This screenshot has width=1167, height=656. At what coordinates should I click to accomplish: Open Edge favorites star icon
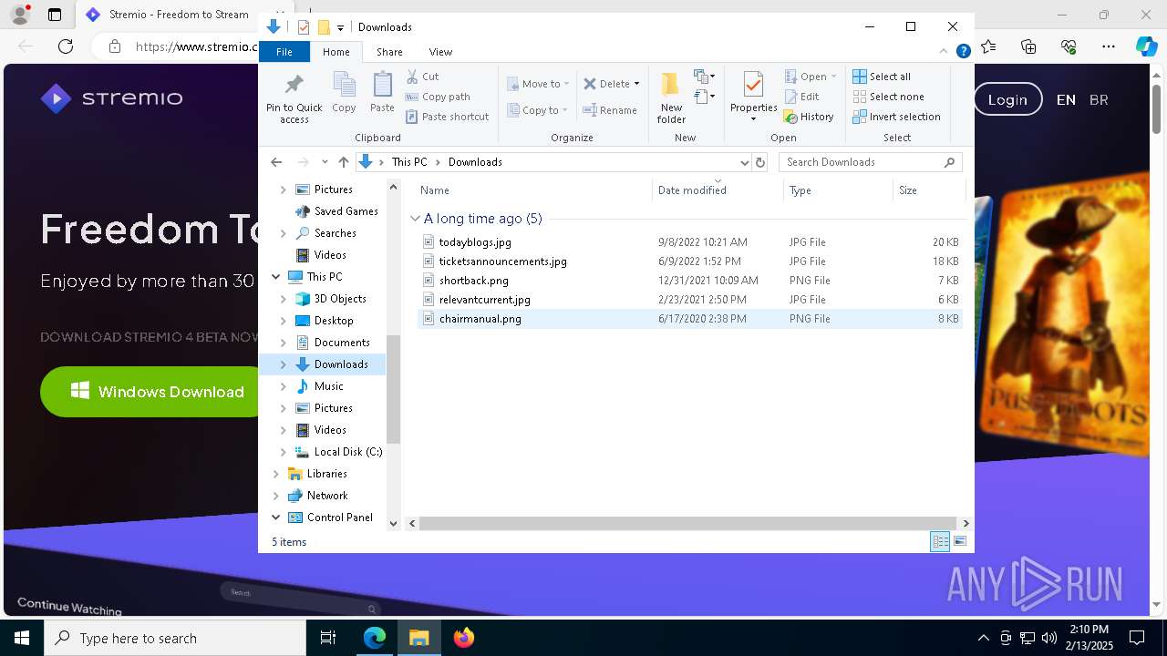(988, 46)
